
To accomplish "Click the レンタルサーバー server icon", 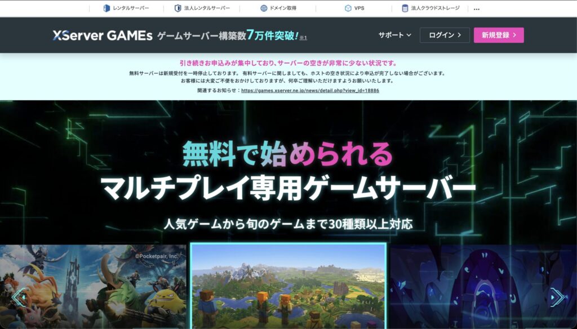I will click(106, 8).
